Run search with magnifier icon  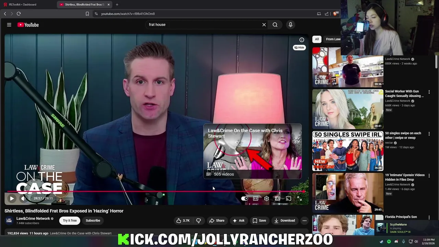[x=275, y=25]
